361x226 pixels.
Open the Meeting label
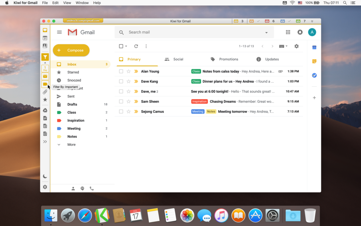[74, 128]
